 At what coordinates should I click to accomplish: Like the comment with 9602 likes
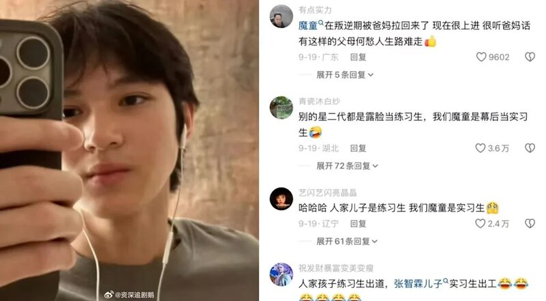481,57
